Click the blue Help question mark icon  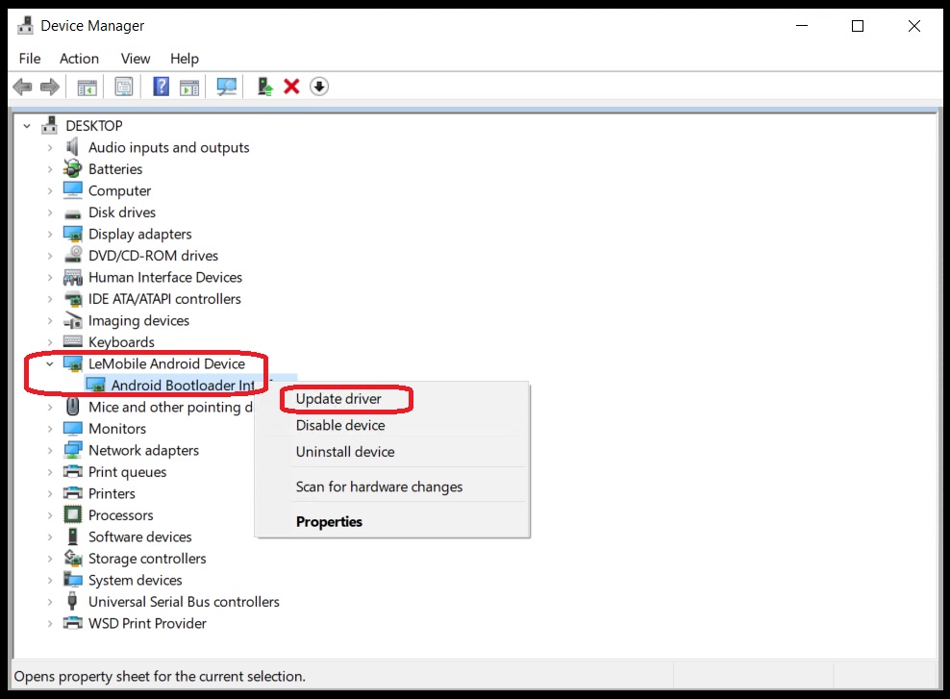coord(162,87)
